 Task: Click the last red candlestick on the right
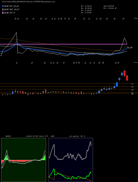point(127,78)
